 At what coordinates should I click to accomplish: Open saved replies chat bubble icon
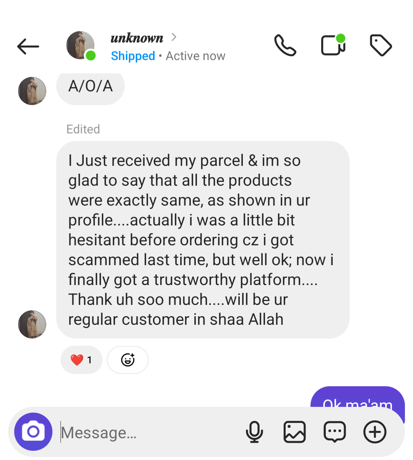coord(335,432)
